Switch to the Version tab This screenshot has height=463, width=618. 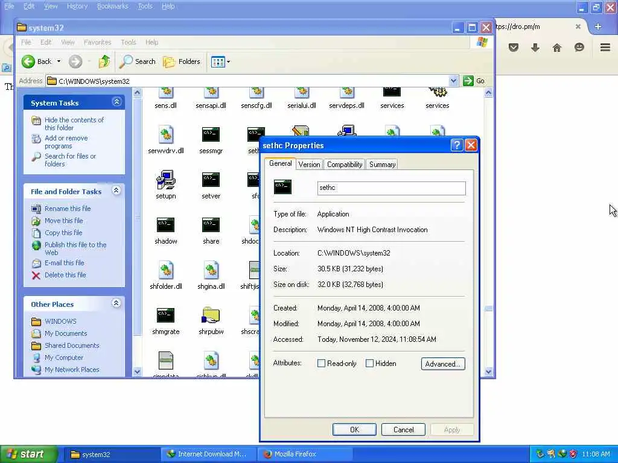309,165
